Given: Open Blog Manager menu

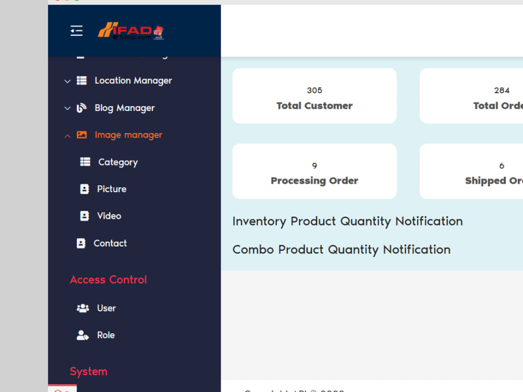Looking at the screenshot, I should coord(125,108).
